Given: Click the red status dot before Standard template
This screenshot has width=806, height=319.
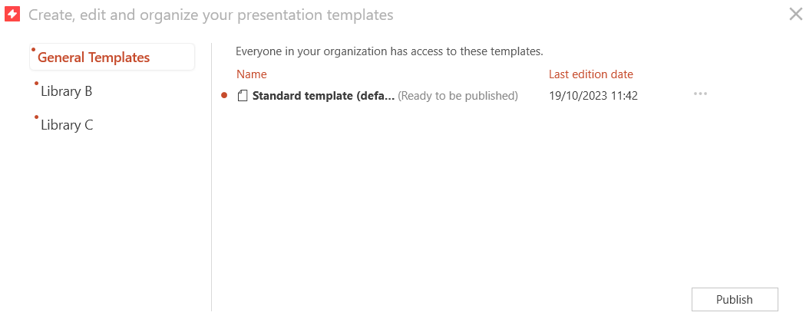Looking at the screenshot, I should pyautogui.click(x=223, y=95).
